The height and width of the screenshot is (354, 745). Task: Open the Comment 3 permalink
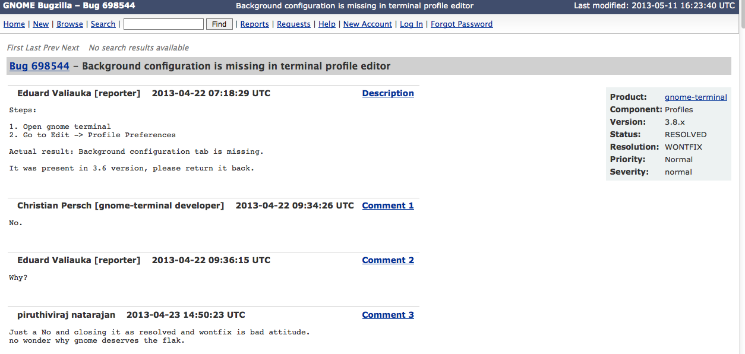(x=388, y=315)
